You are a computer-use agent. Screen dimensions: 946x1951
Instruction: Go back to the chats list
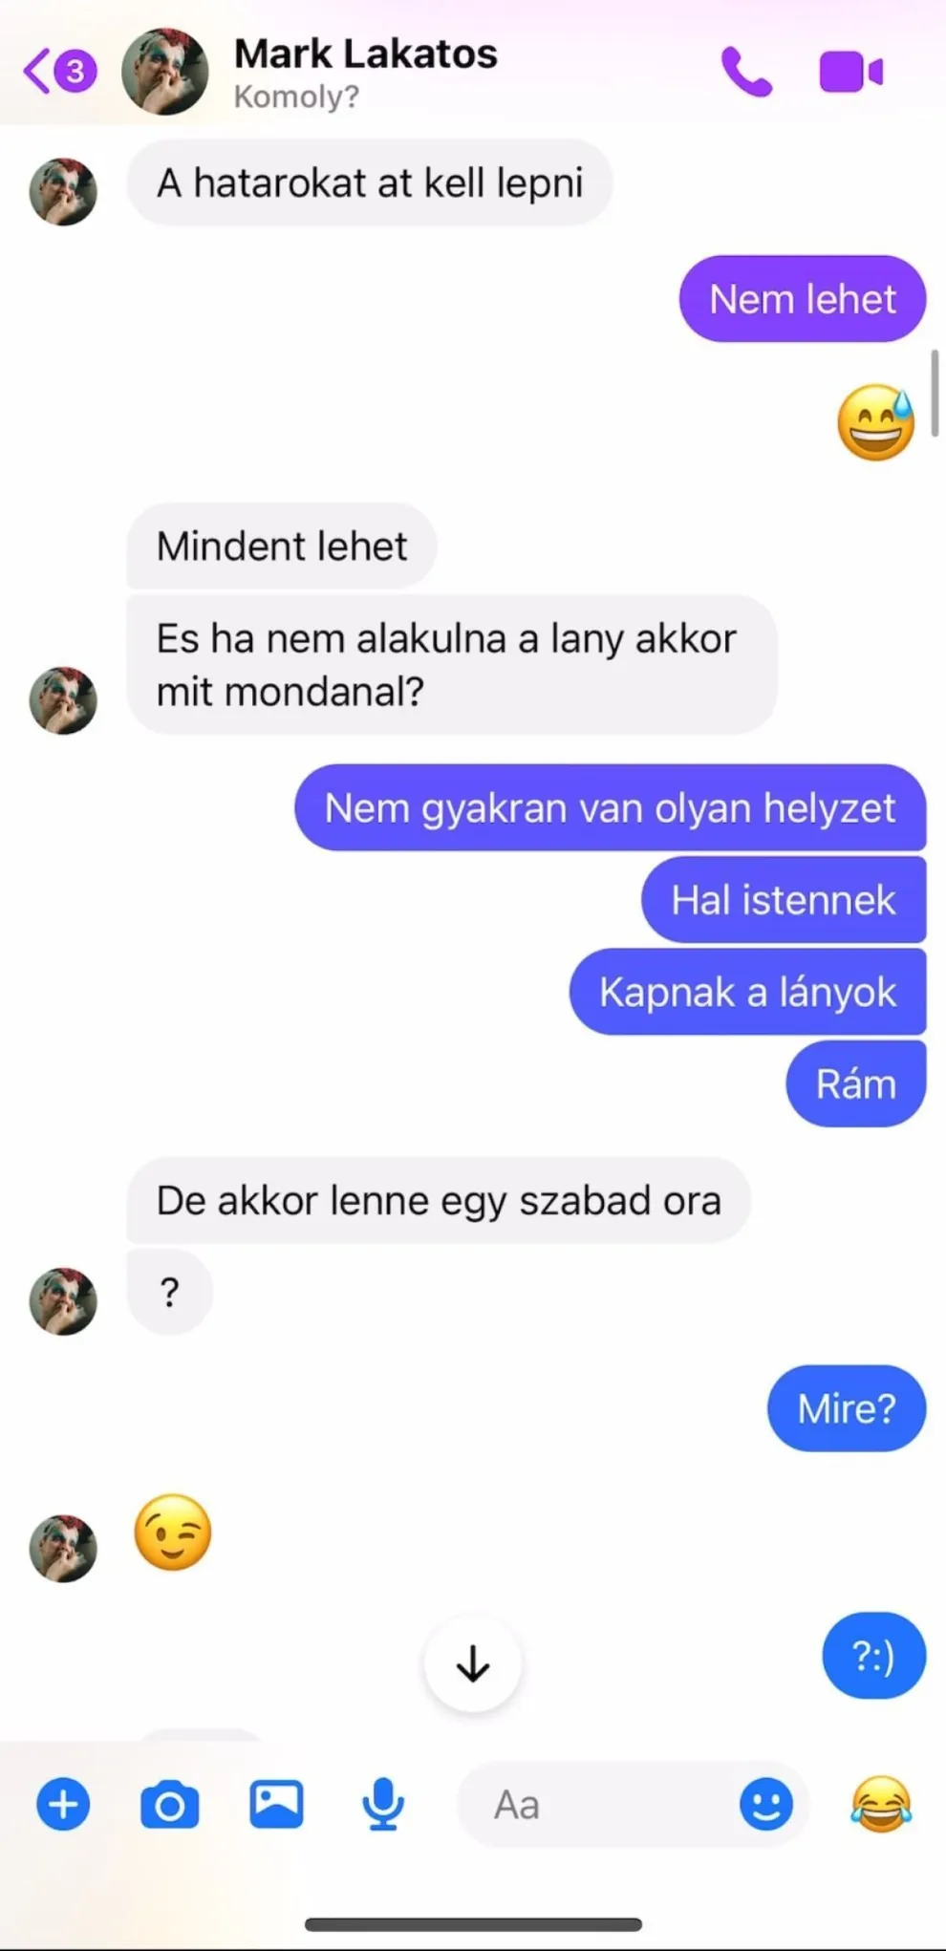coord(59,72)
